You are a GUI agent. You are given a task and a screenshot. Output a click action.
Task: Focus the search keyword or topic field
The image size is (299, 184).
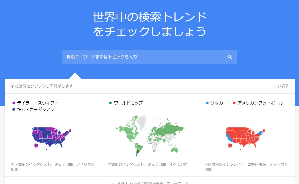[x=143, y=57]
